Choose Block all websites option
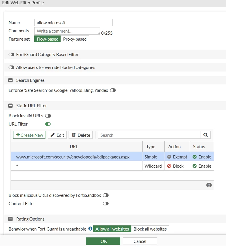This screenshot has height=248, width=226. tap(150, 229)
